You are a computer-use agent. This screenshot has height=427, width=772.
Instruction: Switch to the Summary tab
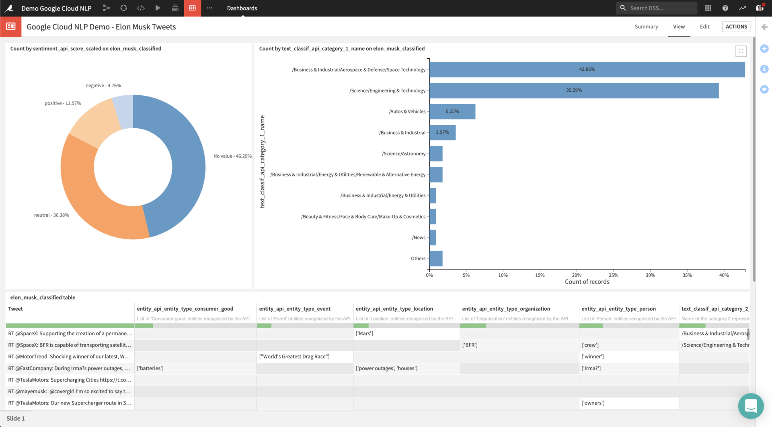[646, 27]
